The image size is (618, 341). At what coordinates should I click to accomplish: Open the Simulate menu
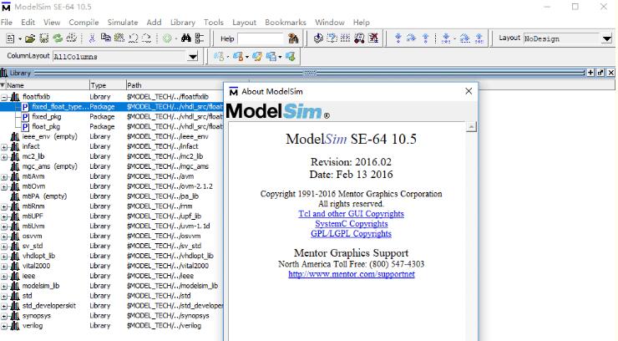[123, 23]
